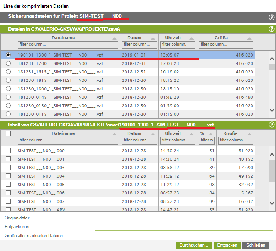Image resolution: width=276 pixels, height=251 pixels.
Task: Sort lower table by percent column arrow
Action: [x=211, y=134]
